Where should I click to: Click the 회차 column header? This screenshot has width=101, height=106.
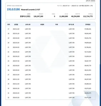tap(9, 25)
